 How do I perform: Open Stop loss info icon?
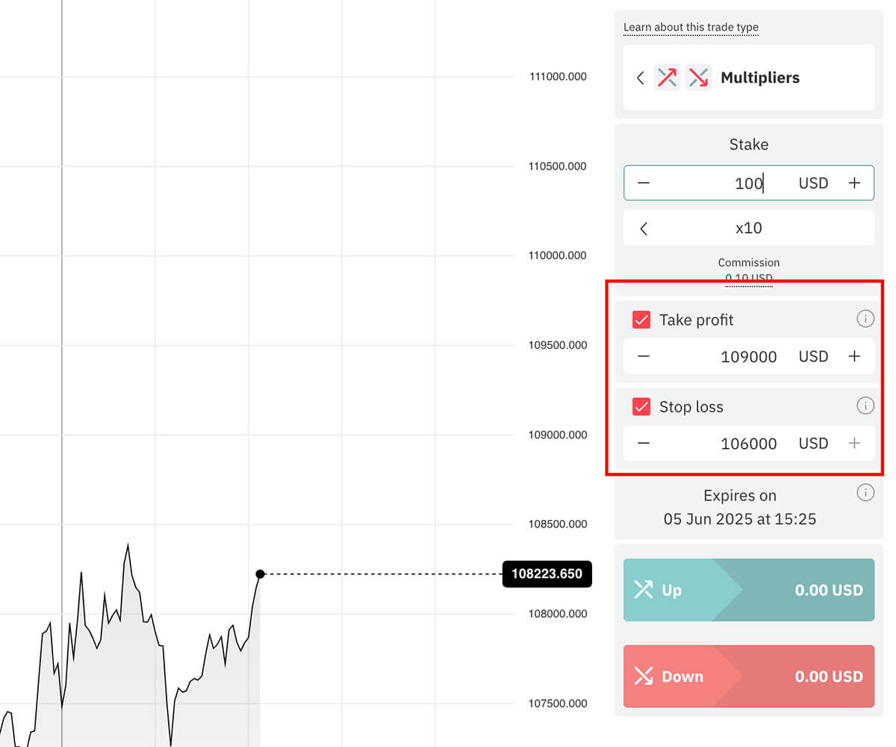[865, 406]
